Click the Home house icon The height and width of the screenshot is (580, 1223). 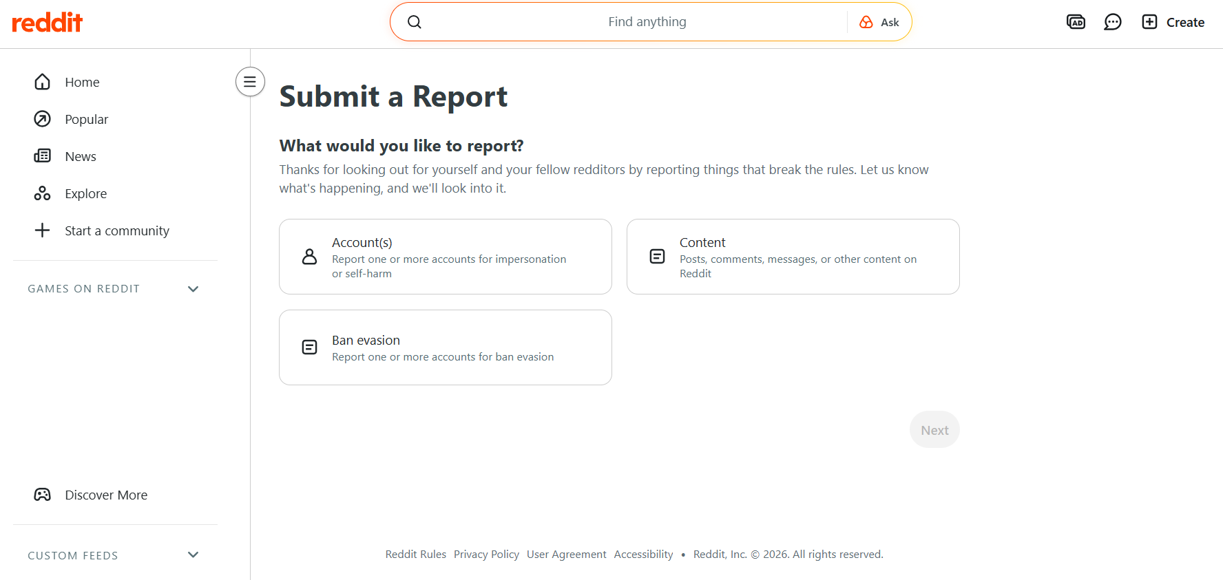(x=43, y=82)
